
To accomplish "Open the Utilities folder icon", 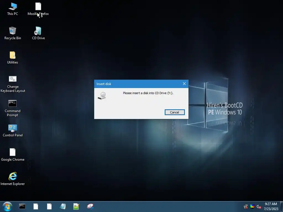I will (12, 58).
